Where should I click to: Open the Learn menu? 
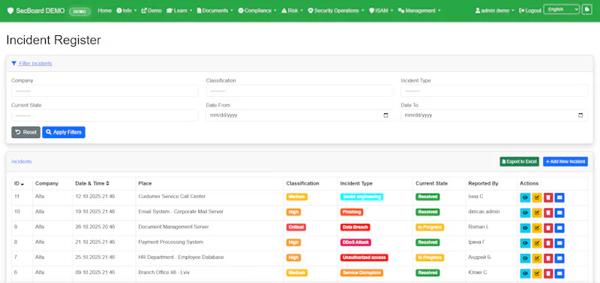(179, 11)
